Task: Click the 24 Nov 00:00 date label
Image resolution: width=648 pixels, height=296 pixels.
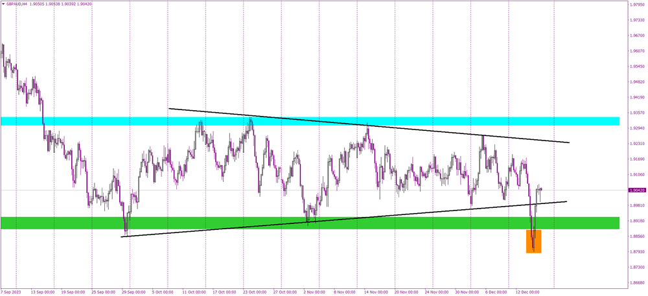Action: [436, 292]
